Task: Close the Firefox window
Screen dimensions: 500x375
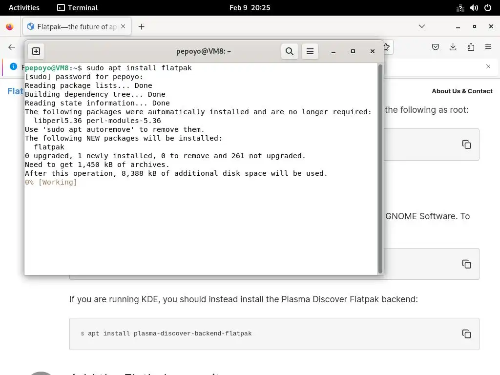Action: (491, 27)
